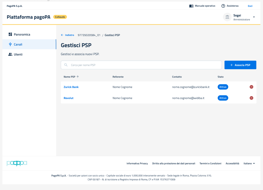Click the Manuale operativo book icon
263x190 pixels.
(x=191, y=6)
